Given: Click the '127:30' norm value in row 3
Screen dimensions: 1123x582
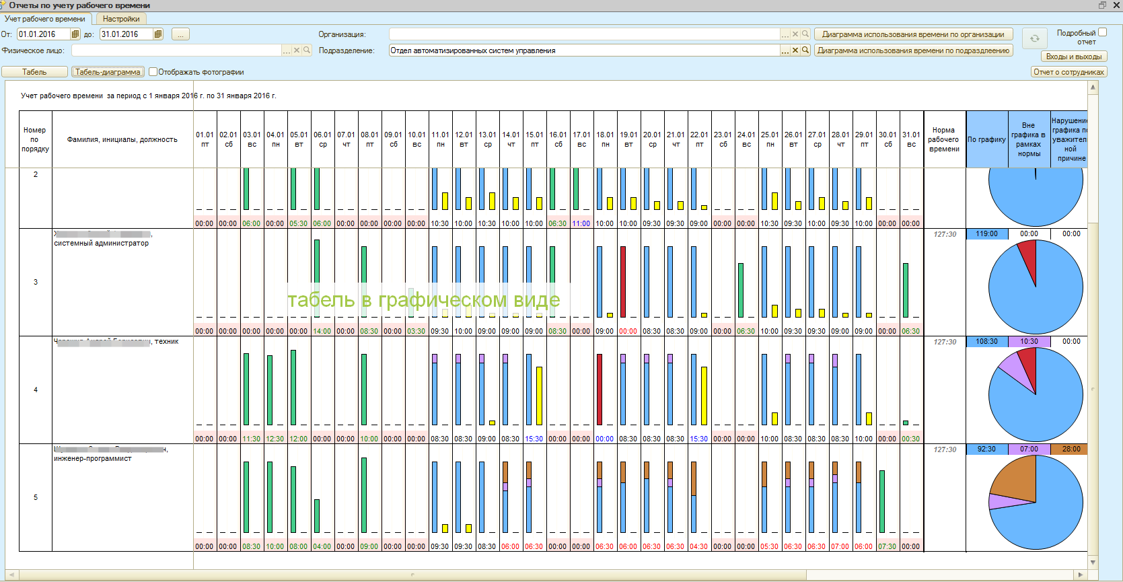Looking at the screenshot, I should point(945,234).
